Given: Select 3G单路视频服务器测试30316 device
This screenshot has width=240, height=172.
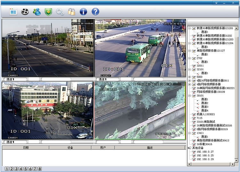Looking at the screenshot, I should (214, 126).
